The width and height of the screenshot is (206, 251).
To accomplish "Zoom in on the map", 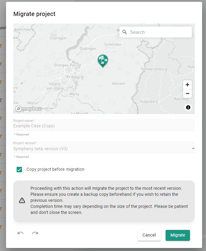I will (187, 85).
